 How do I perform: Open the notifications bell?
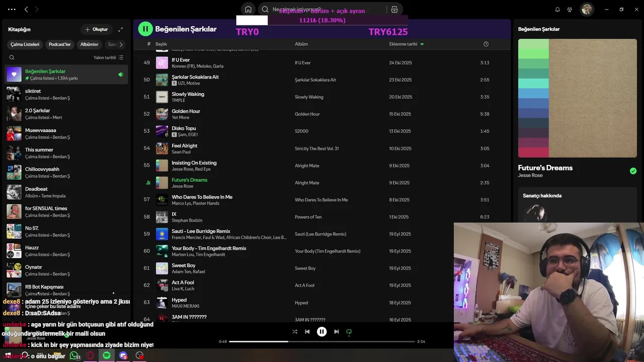557,9
